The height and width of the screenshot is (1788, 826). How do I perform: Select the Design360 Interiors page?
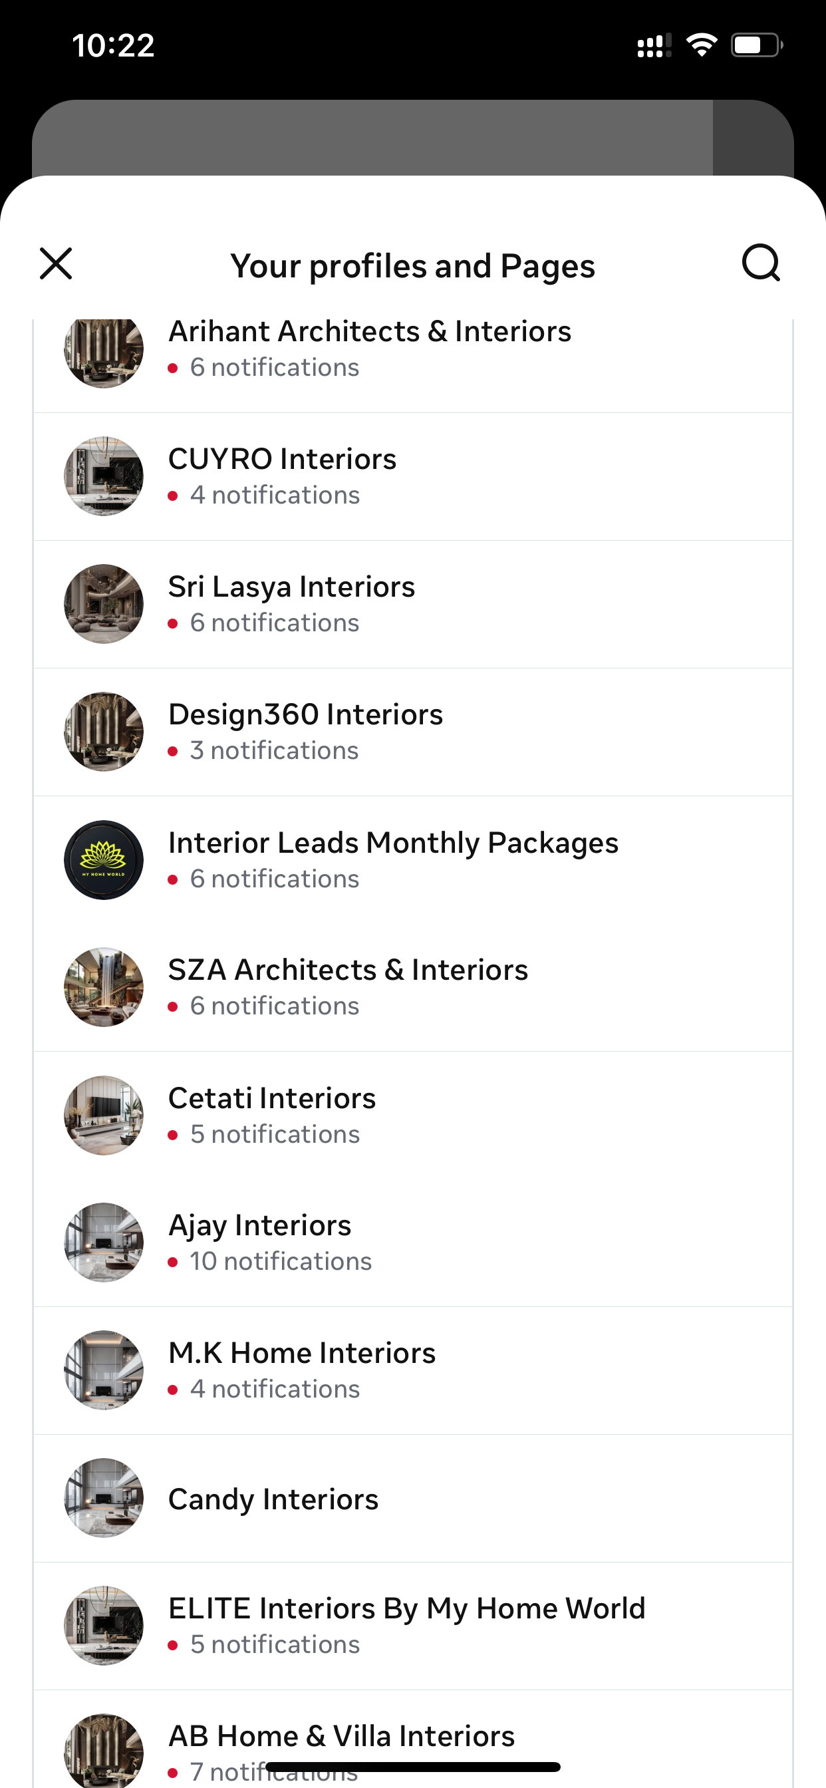tap(413, 732)
